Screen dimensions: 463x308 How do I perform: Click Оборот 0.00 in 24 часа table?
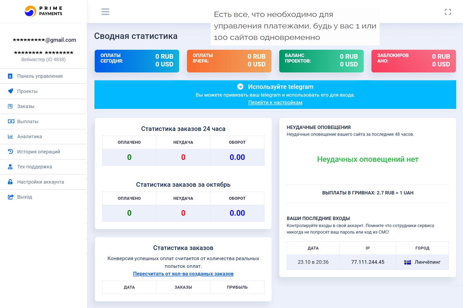237,157
